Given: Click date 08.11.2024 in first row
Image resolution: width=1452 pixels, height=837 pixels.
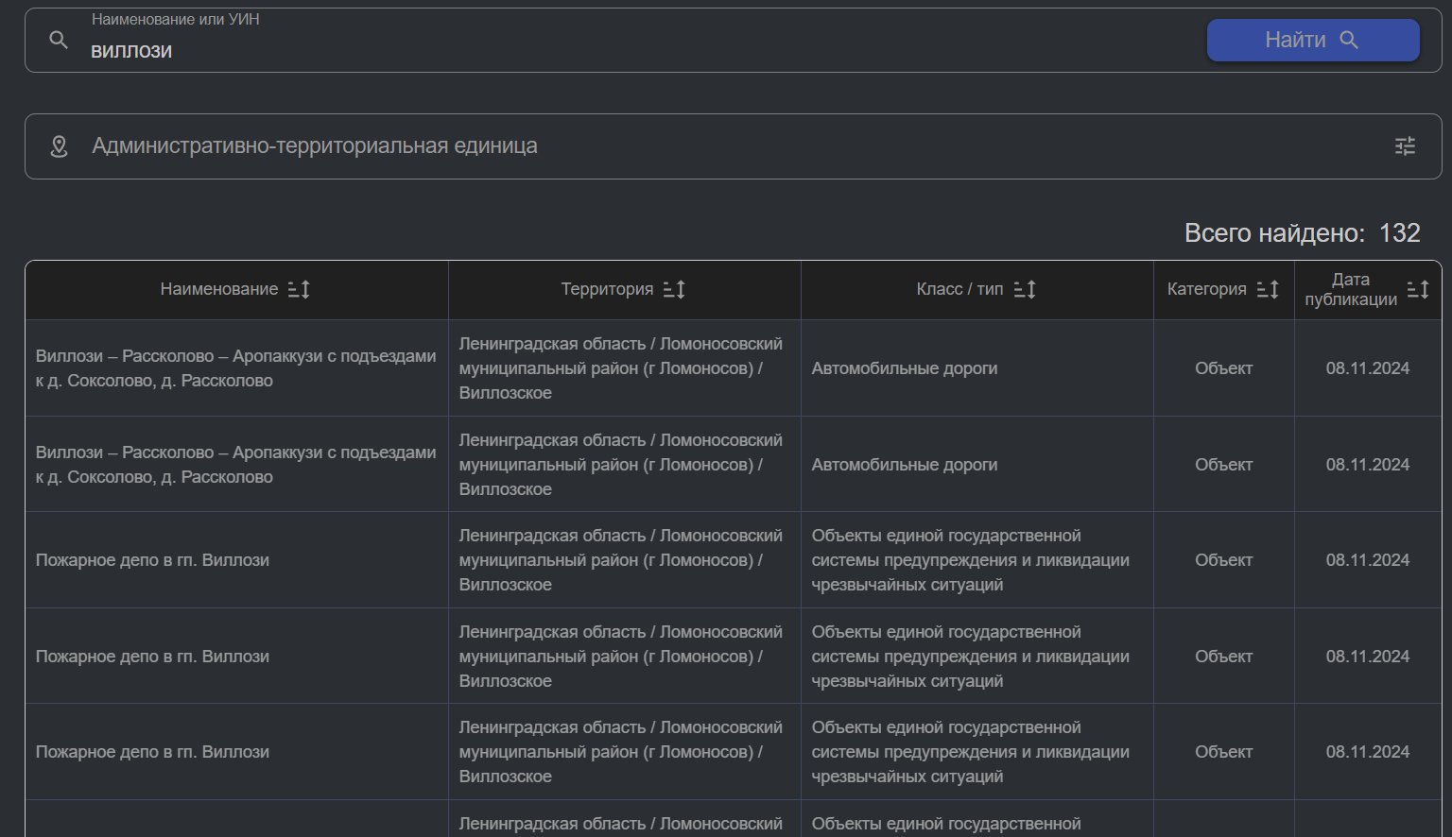Looking at the screenshot, I should click(1367, 368).
